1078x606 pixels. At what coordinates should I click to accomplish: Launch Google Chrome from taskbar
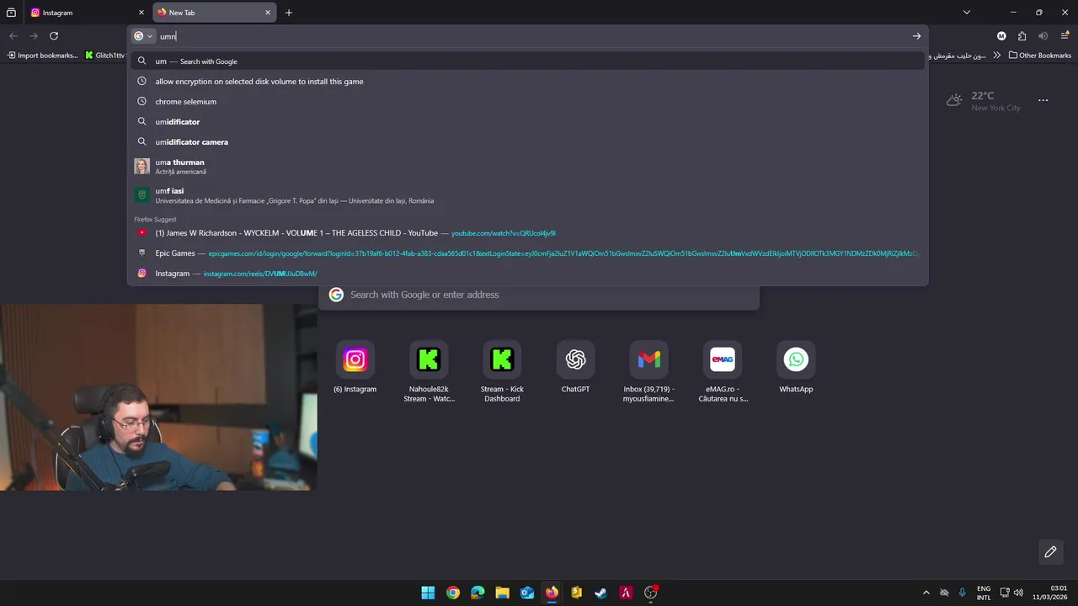(453, 593)
